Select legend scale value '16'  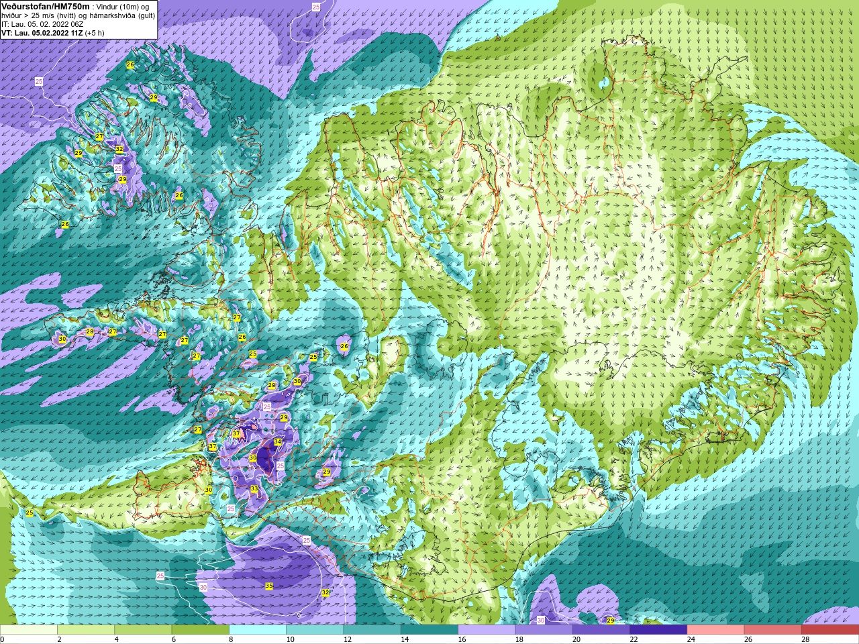(462, 639)
